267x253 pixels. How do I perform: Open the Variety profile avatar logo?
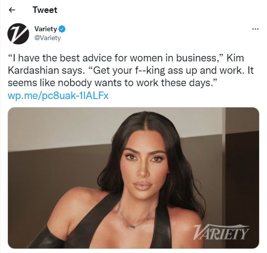click(x=18, y=34)
